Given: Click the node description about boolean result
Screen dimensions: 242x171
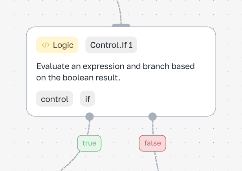Looking at the screenshot, I should tap(115, 72).
